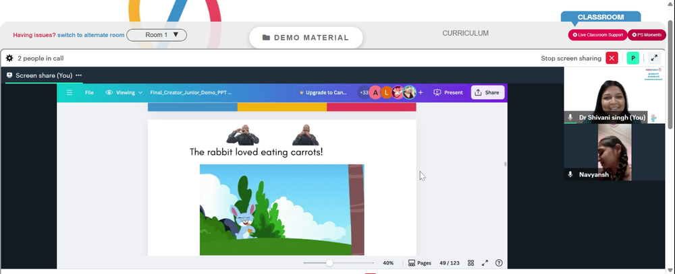Open the grid view icon
Image resolution: width=675 pixels, height=274 pixels.
click(x=471, y=263)
